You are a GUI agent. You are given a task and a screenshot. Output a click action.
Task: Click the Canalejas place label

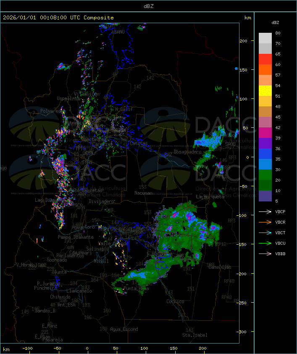220,267
